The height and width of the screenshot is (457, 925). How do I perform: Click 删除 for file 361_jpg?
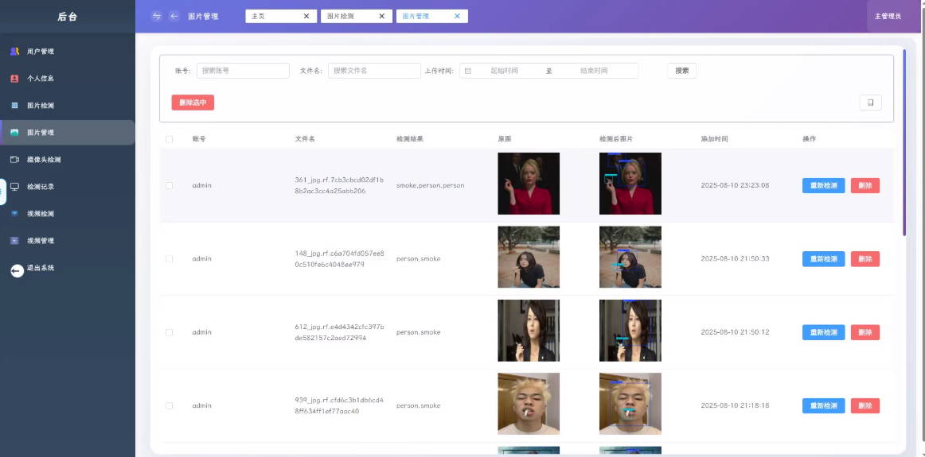pos(865,185)
